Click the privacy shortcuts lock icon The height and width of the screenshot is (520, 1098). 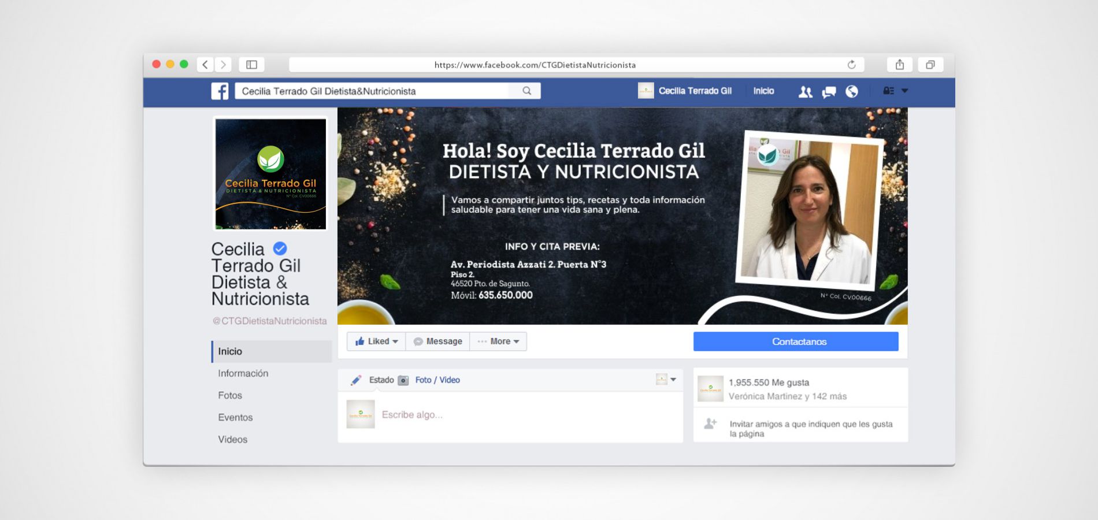point(888,91)
